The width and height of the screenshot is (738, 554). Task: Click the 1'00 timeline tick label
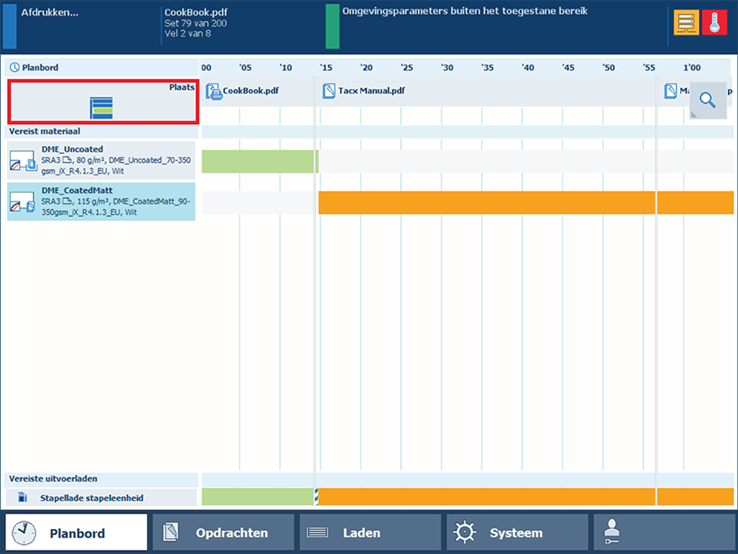click(692, 68)
